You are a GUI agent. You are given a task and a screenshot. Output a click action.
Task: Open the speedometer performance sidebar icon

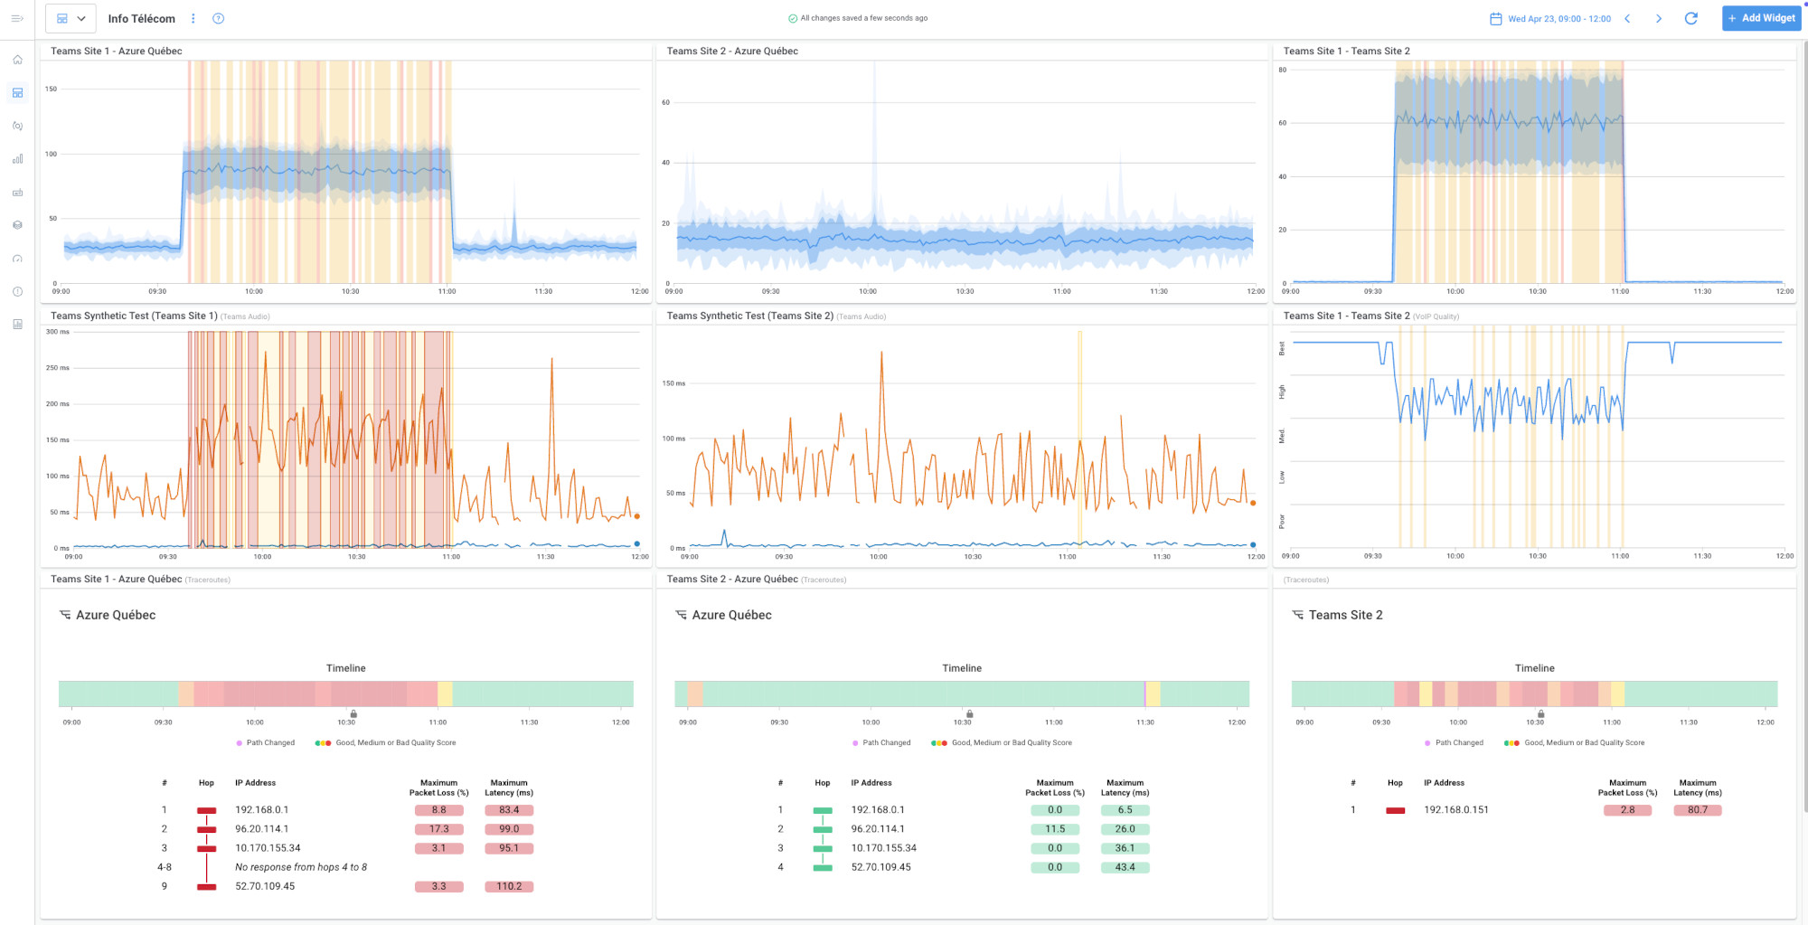16,258
